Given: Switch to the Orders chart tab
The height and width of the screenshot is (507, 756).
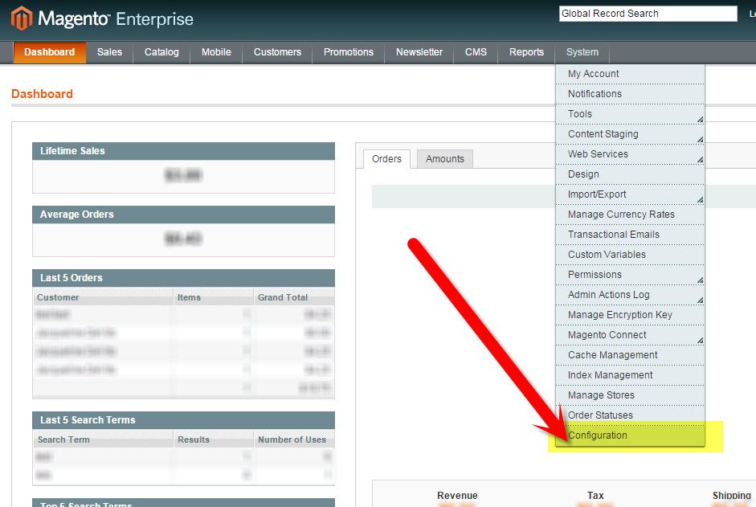Looking at the screenshot, I should coord(386,159).
